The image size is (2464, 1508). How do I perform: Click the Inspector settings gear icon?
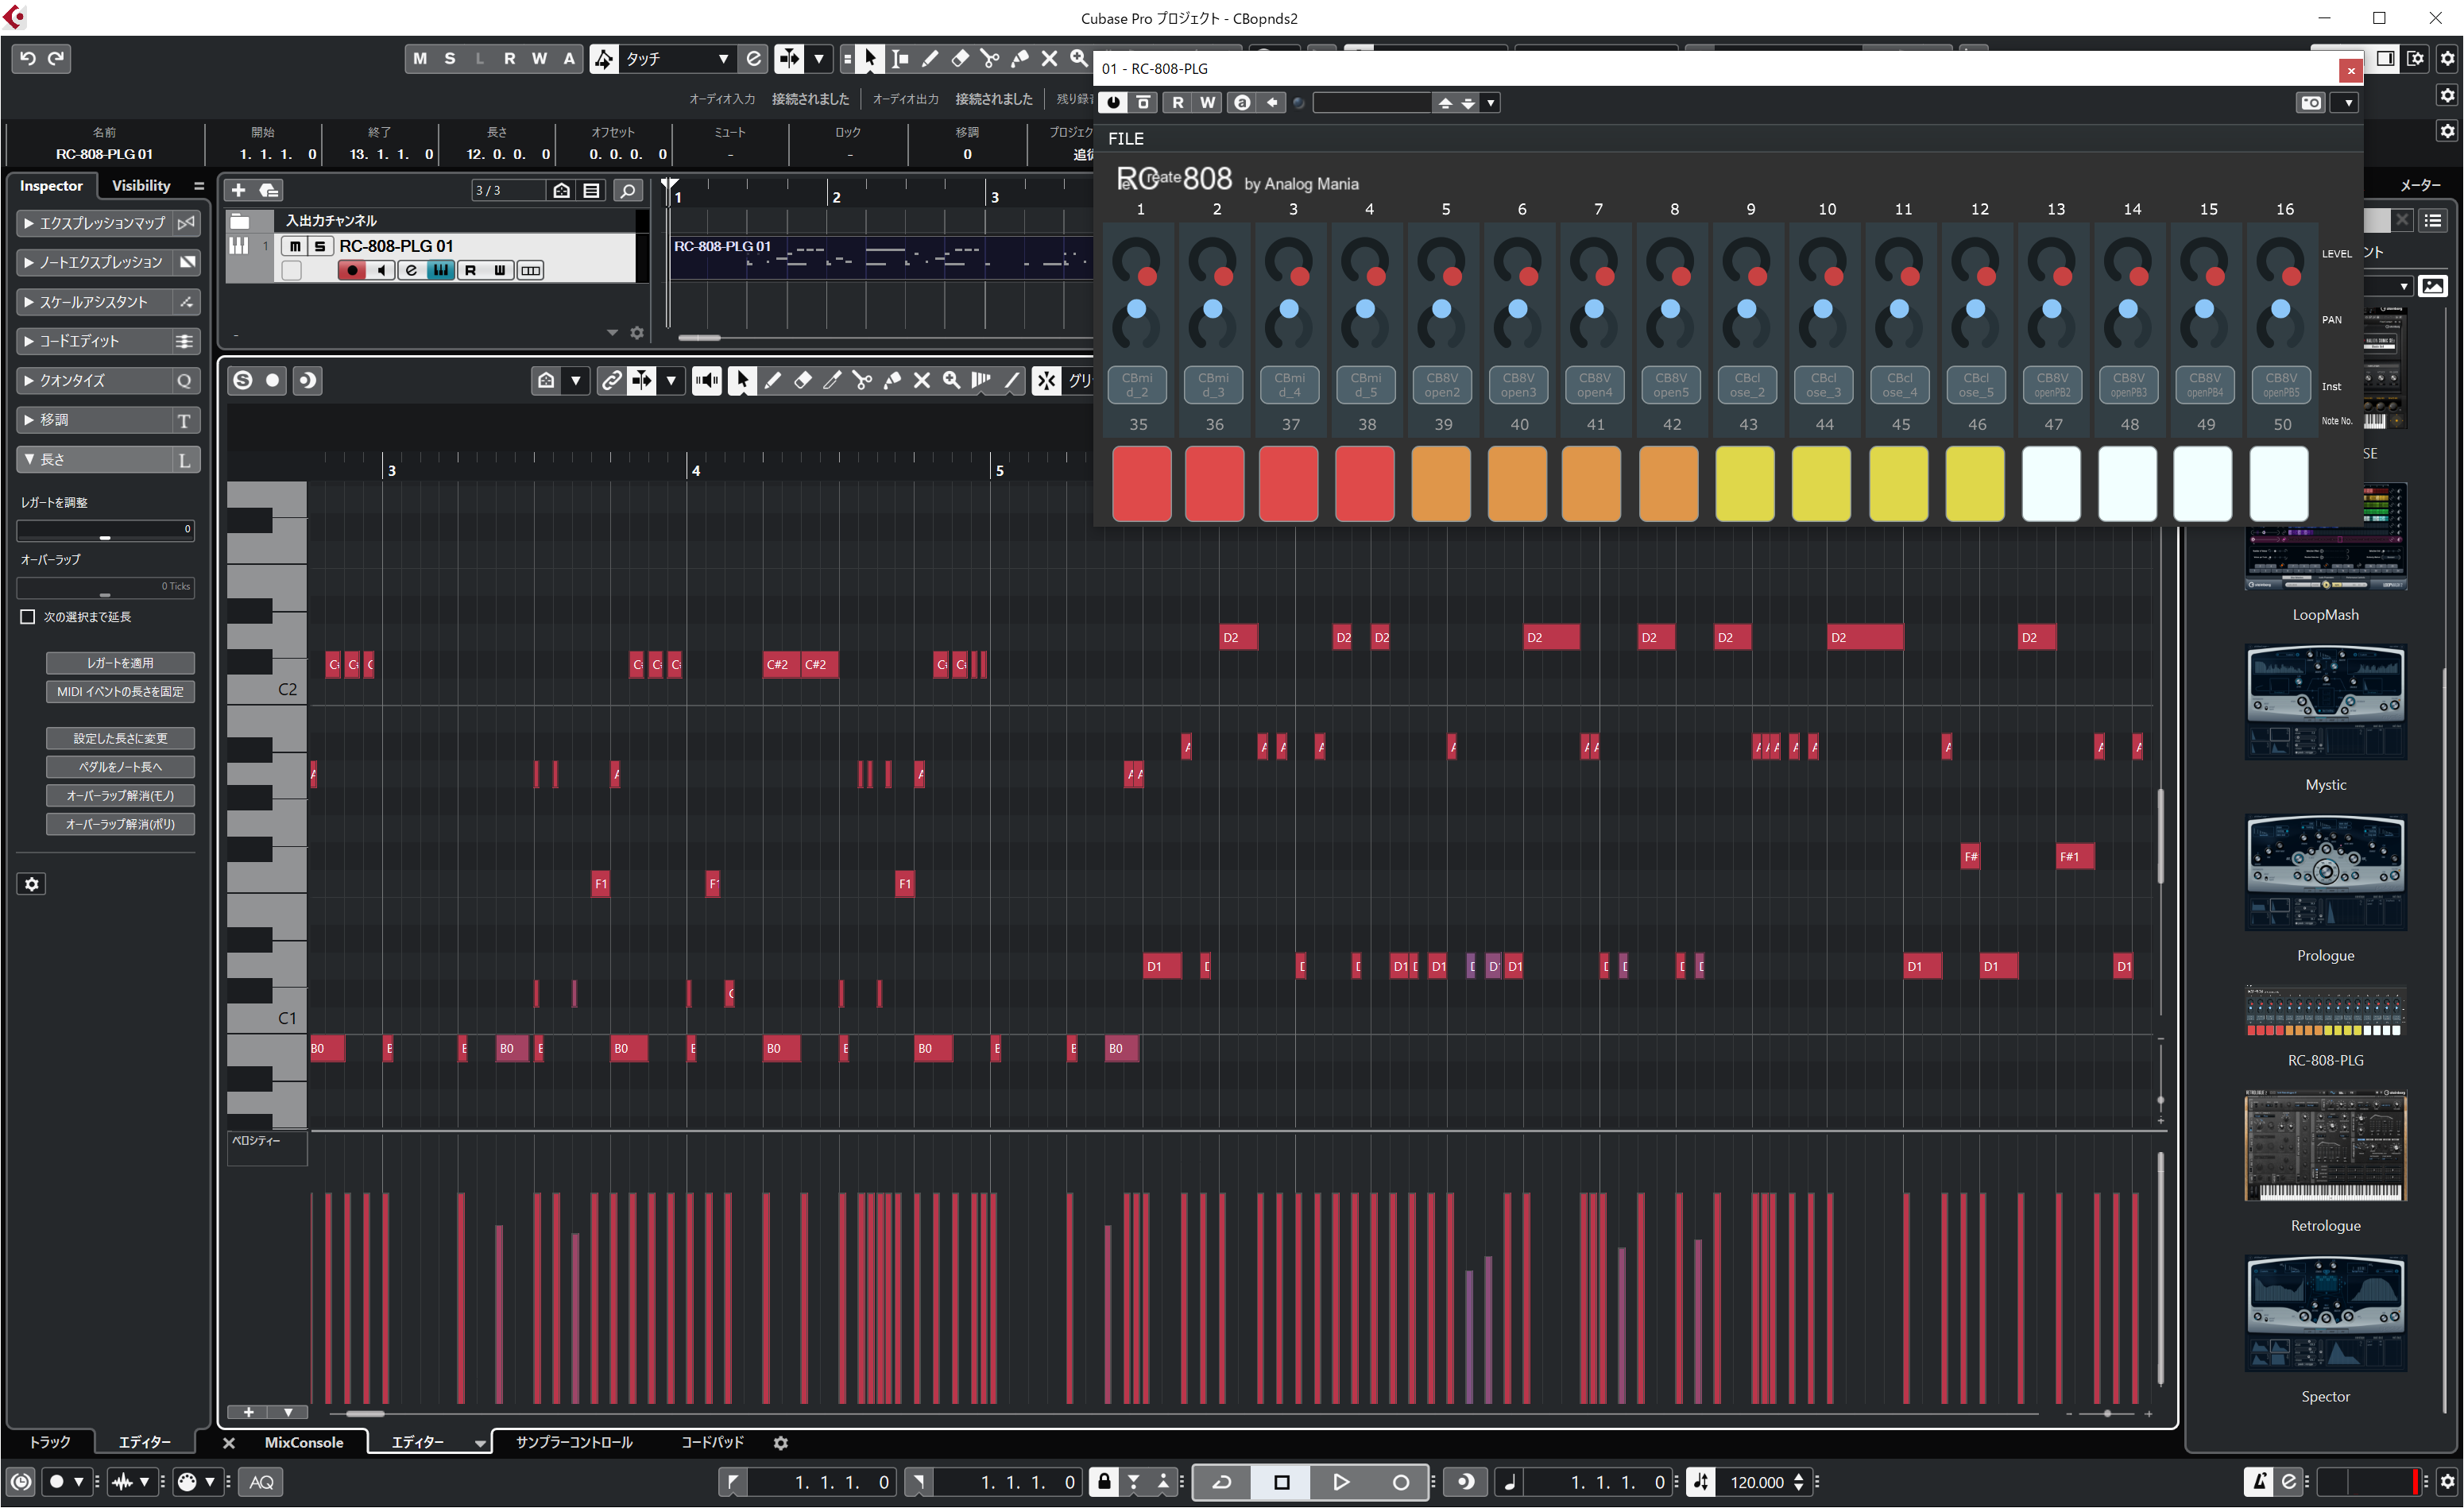click(x=32, y=884)
